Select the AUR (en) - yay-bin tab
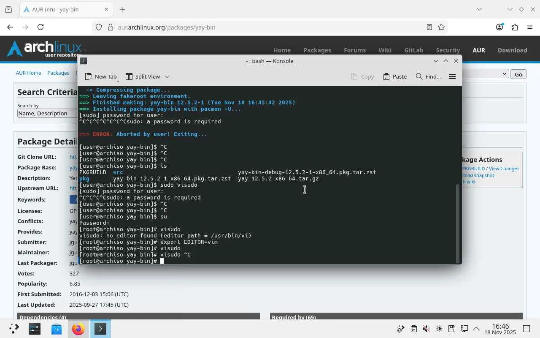Viewport: 540px width, 338px height. pyautogui.click(x=65, y=9)
